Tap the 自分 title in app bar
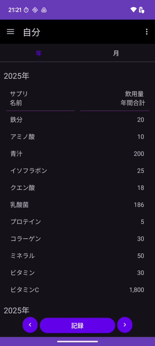The image size is (155, 346). point(32,32)
